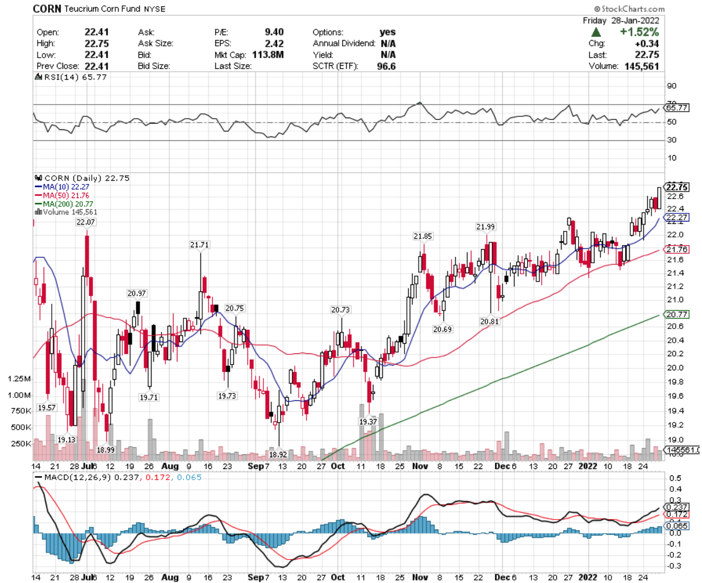Image resolution: width=702 pixels, height=583 pixels.
Task: Click the 22.07 peak price annotation
Action: click(85, 222)
